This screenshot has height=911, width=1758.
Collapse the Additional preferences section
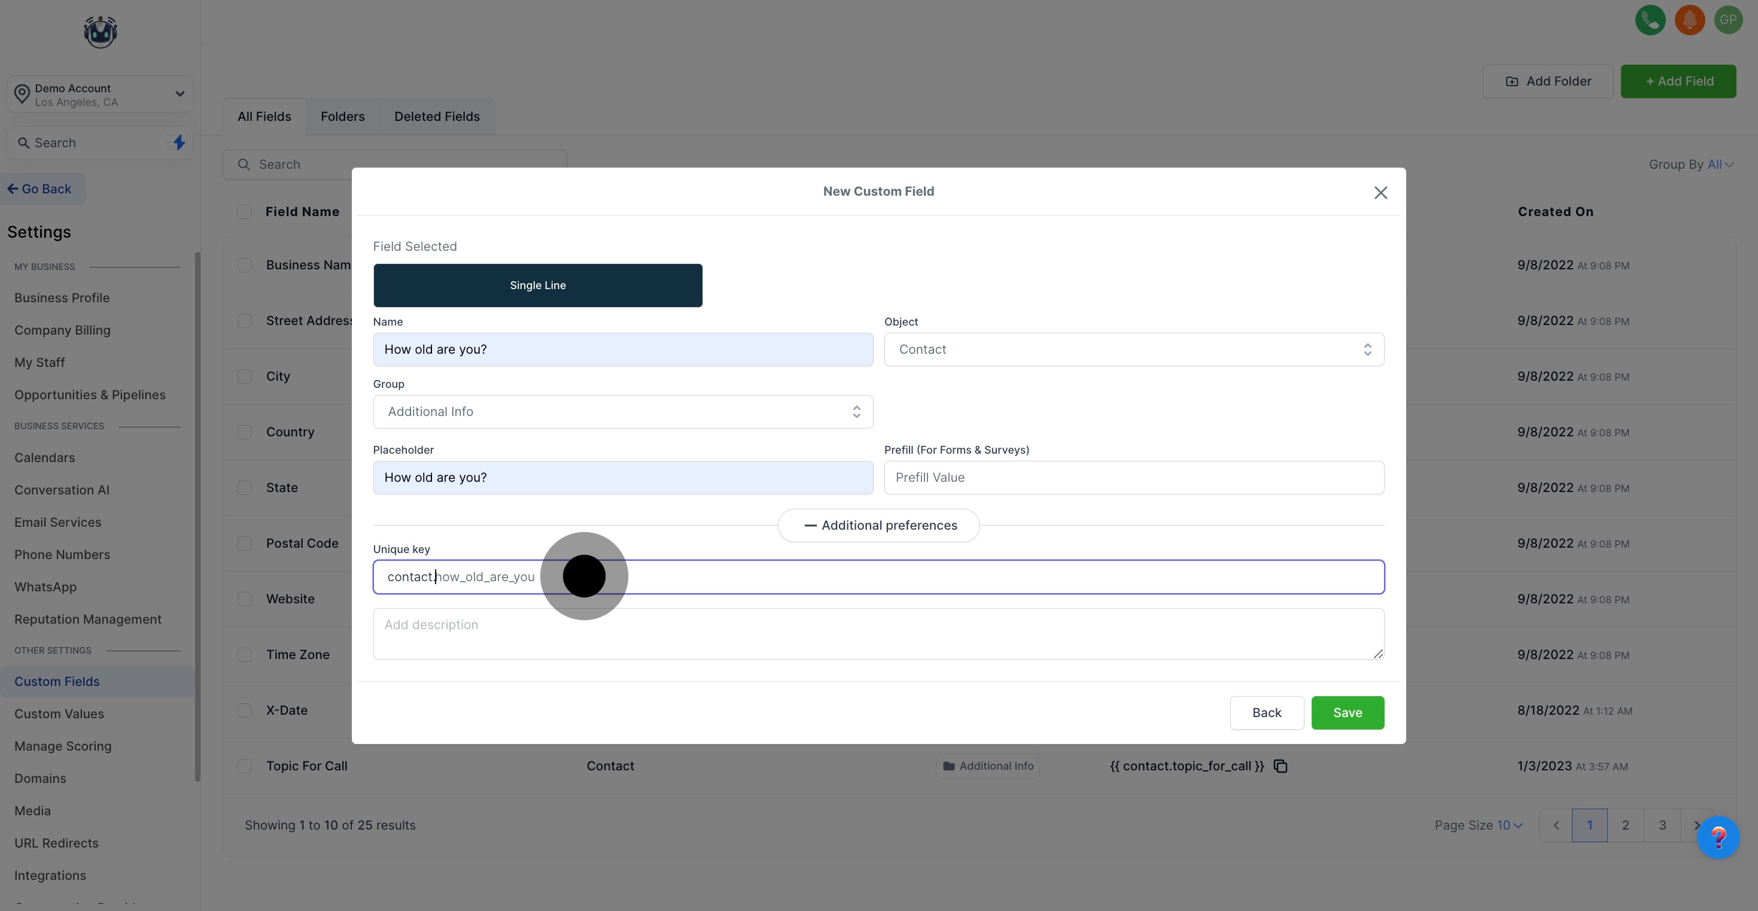click(x=878, y=525)
